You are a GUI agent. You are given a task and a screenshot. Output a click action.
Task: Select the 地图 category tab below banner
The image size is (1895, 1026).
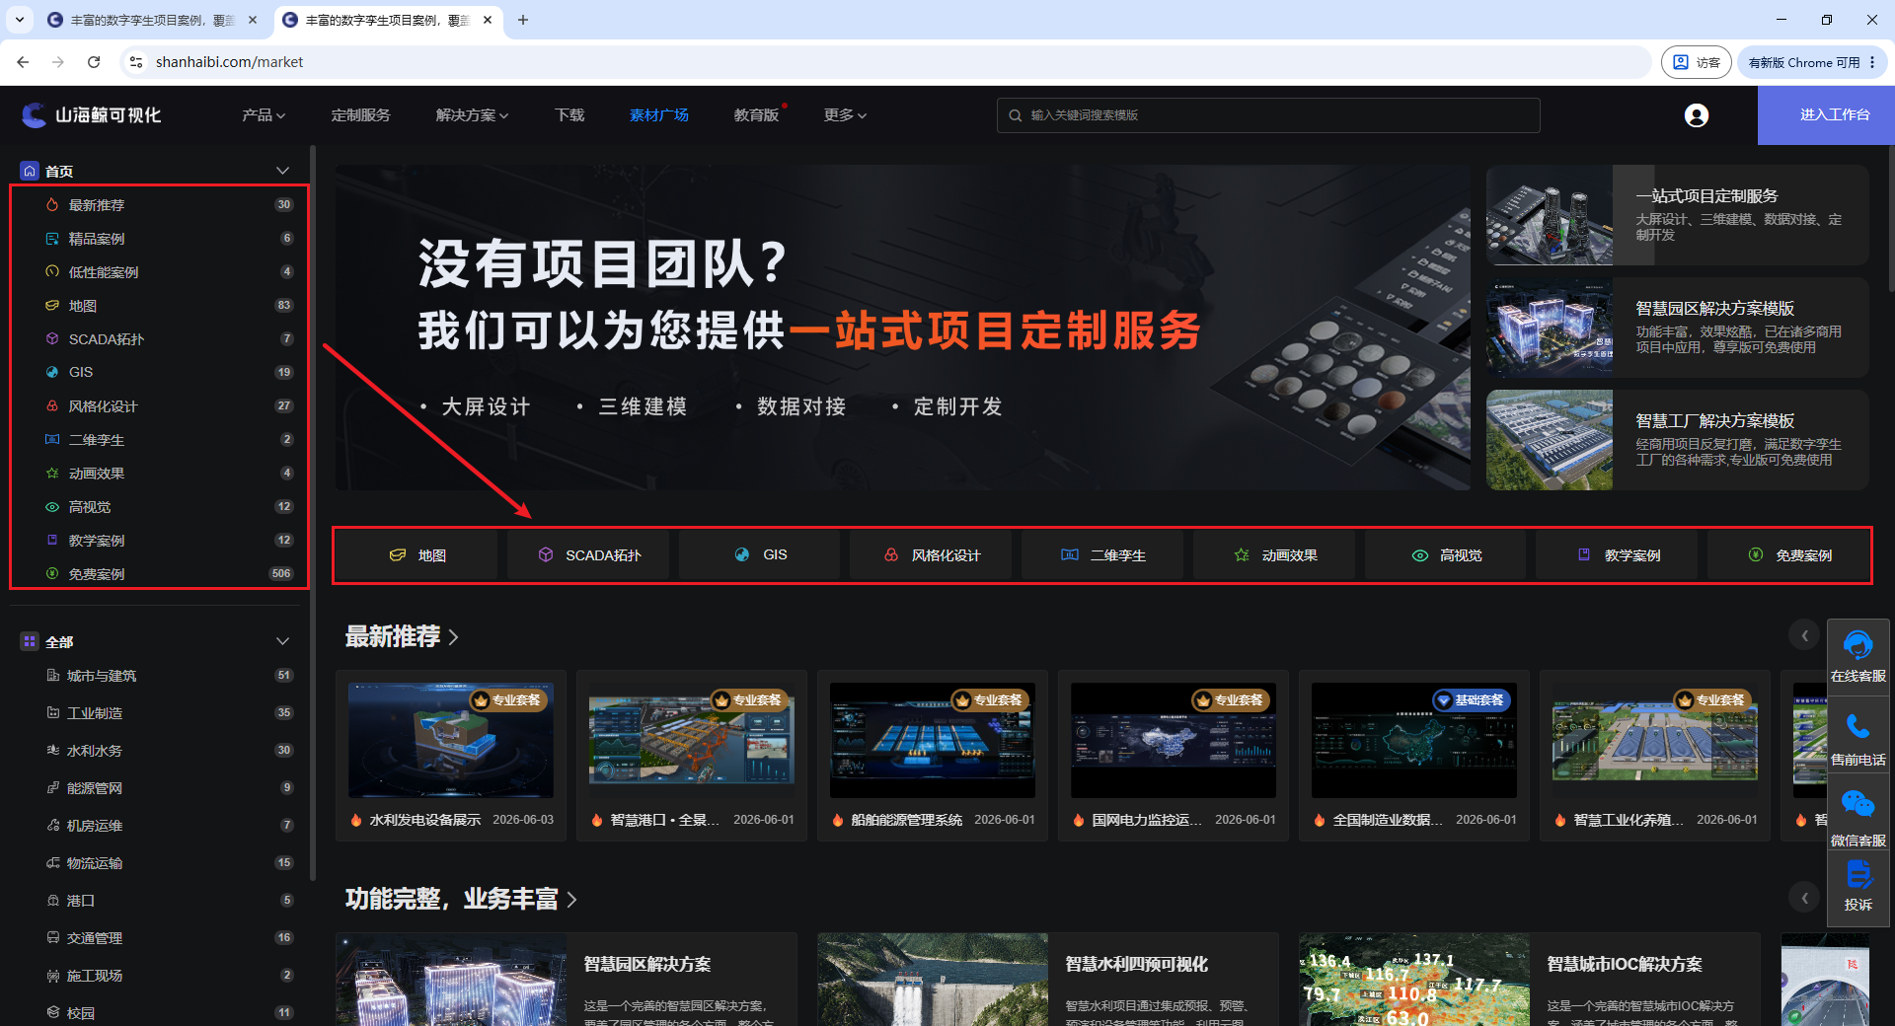[x=417, y=555]
